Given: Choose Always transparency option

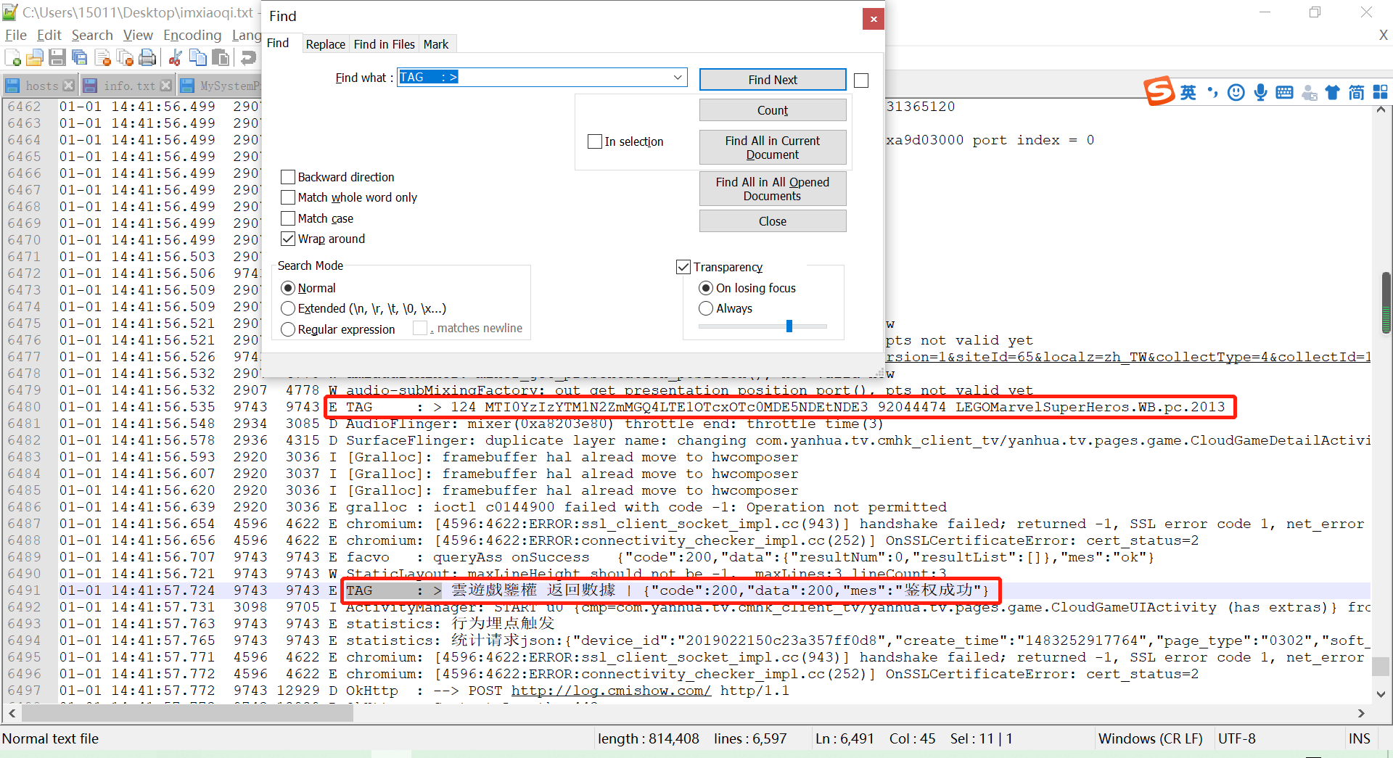Looking at the screenshot, I should [x=706, y=308].
